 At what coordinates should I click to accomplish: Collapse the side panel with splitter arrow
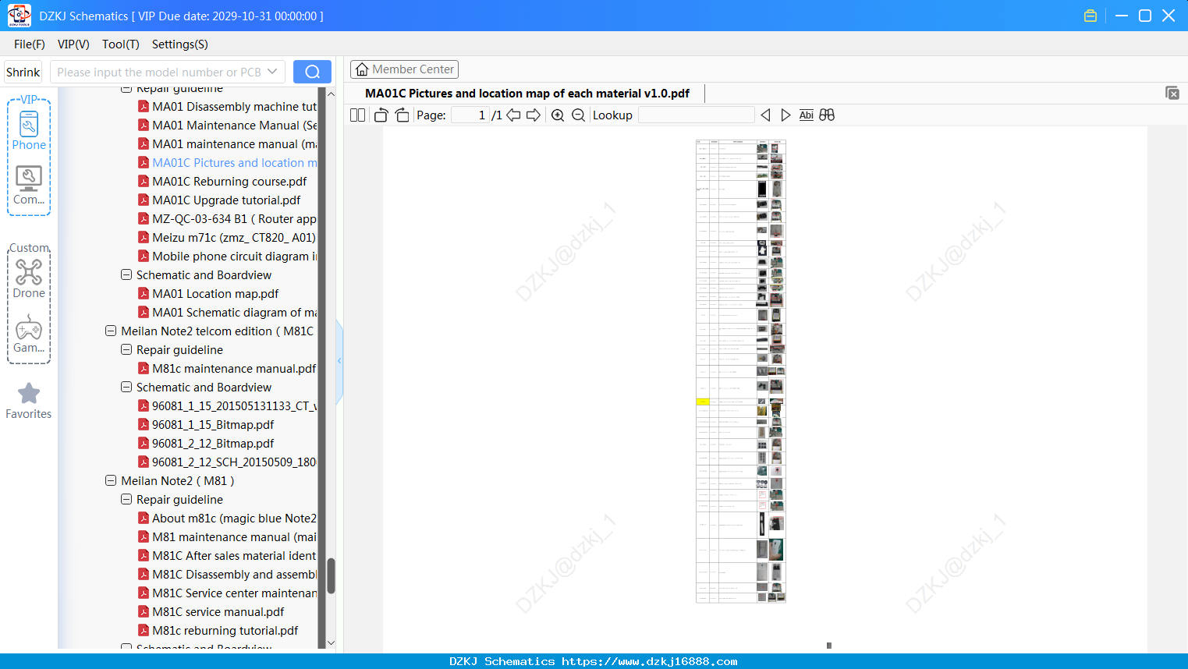pyautogui.click(x=339, y=361)
